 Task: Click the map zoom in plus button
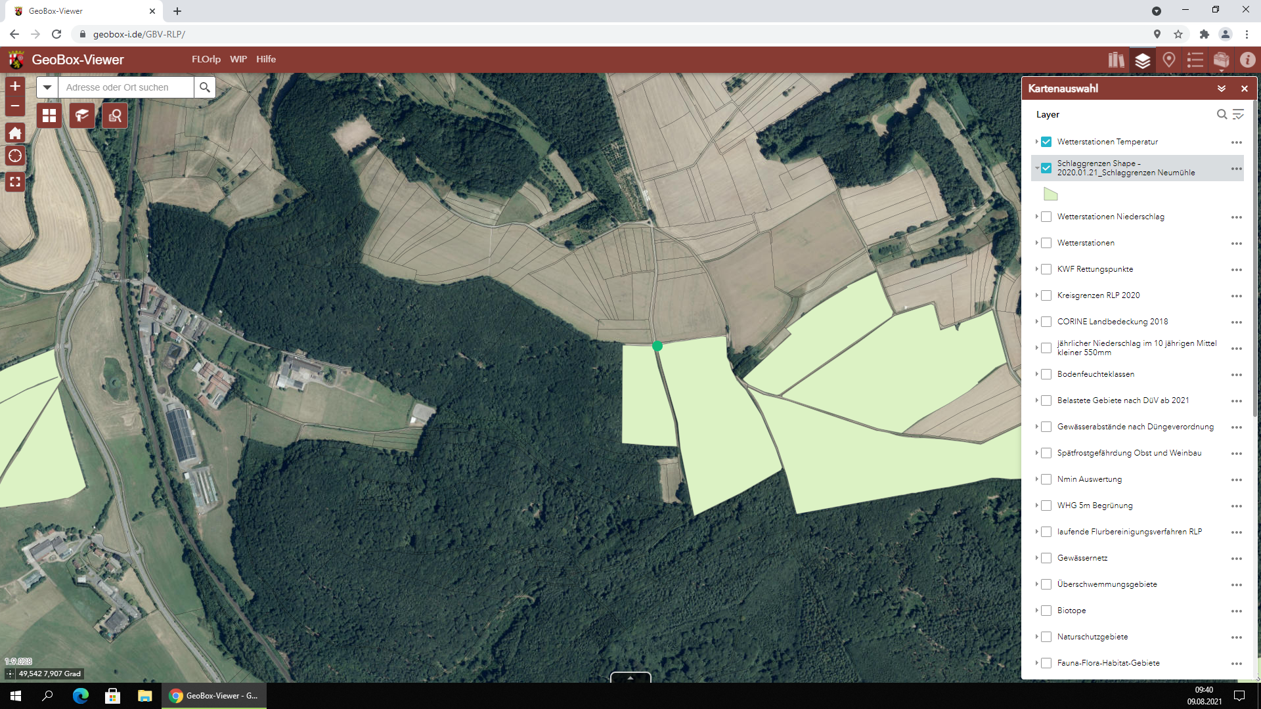[15, 87]
